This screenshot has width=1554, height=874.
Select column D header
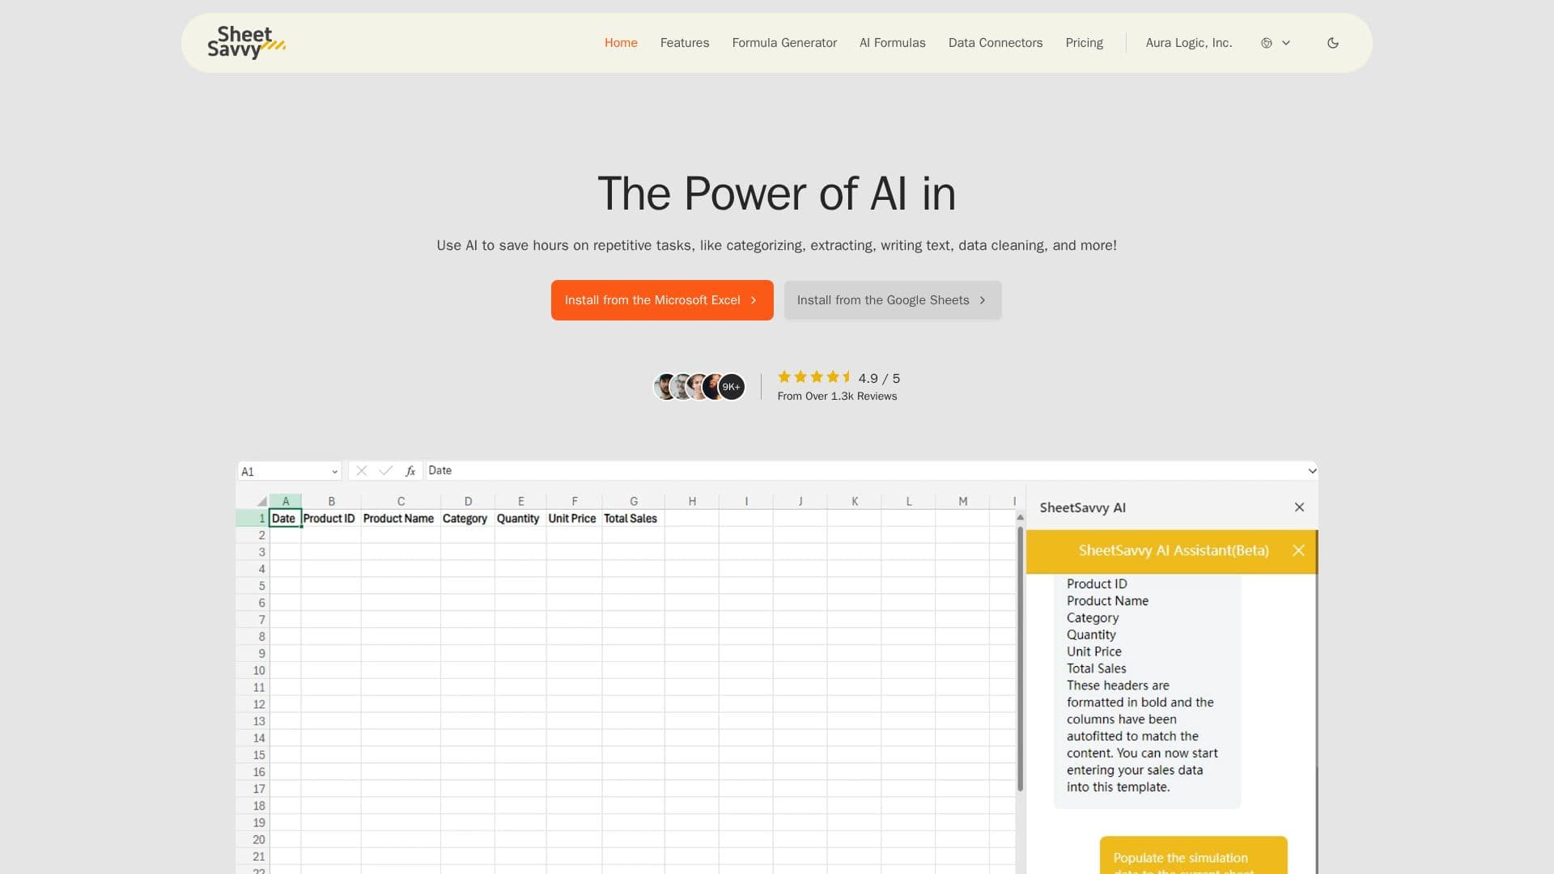(x=468, y=502)
